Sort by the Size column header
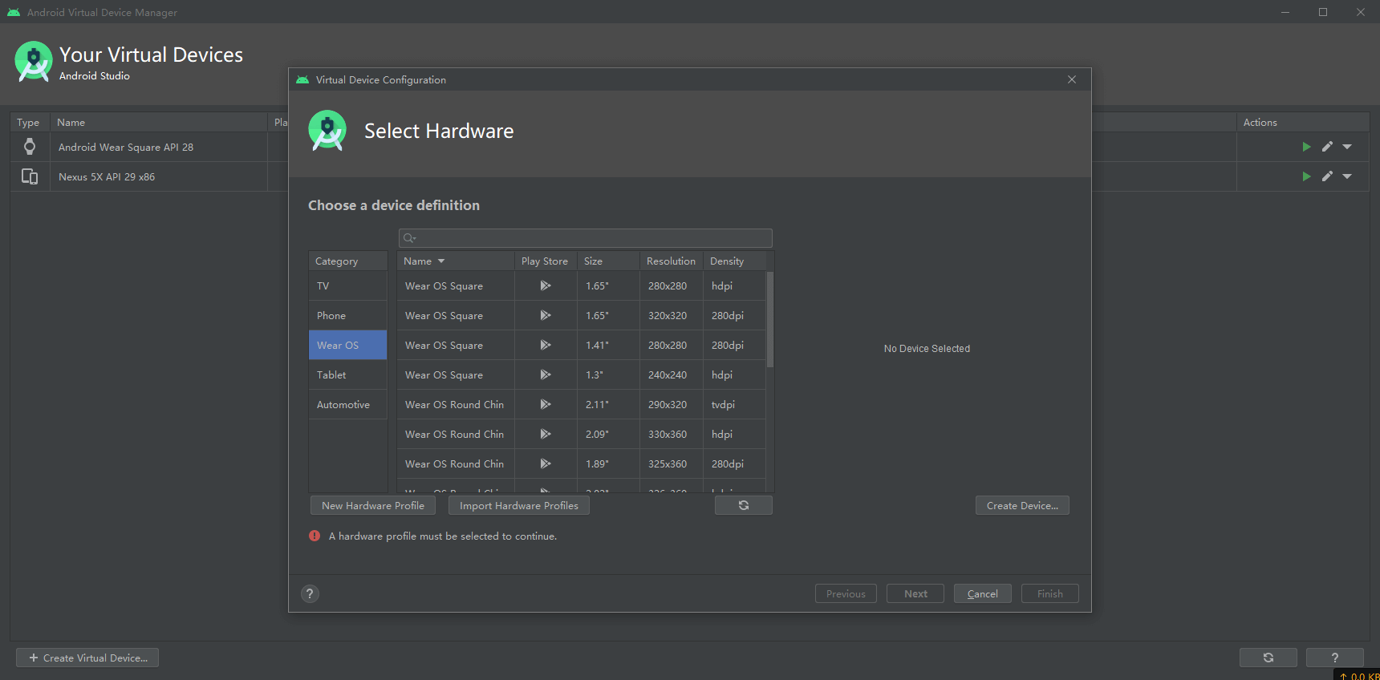The width and height of the screenshot is (1380, 680). pos(608,261)
